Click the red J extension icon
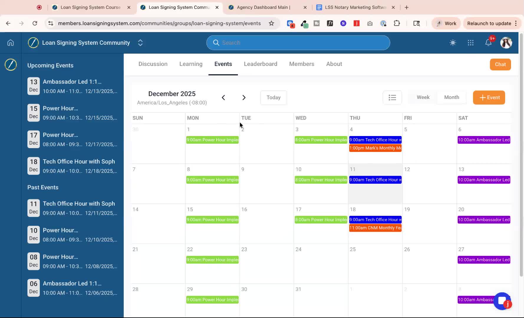 click(356, 23)
